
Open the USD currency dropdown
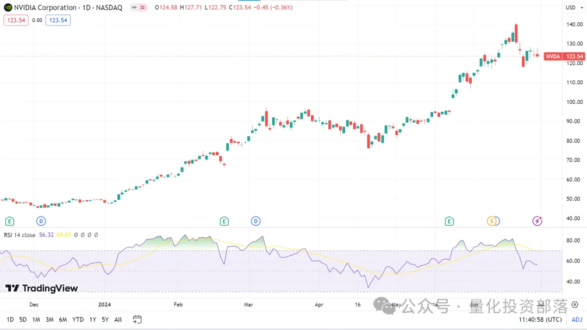point(574,8)
